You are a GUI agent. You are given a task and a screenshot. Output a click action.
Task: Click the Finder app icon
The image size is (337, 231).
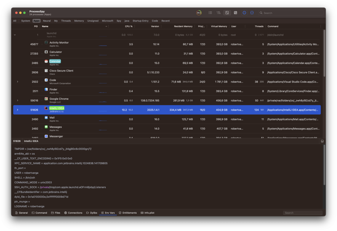coord(46,89)
